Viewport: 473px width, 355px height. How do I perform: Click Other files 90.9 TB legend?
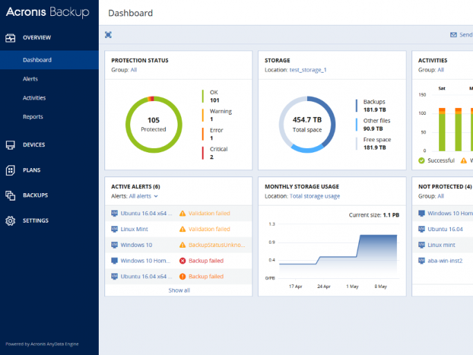click(x=373, y=125)
